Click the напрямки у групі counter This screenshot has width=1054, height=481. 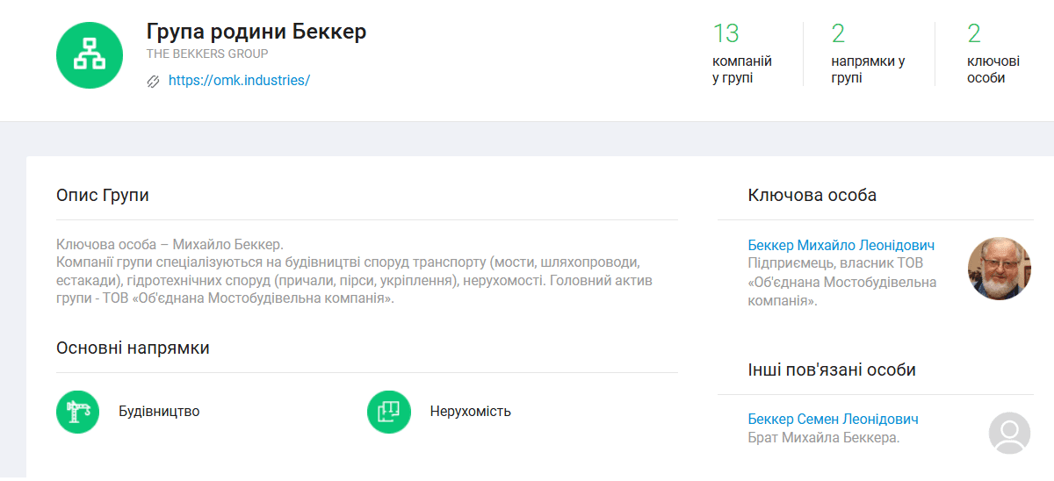click(x=867, y=54)
